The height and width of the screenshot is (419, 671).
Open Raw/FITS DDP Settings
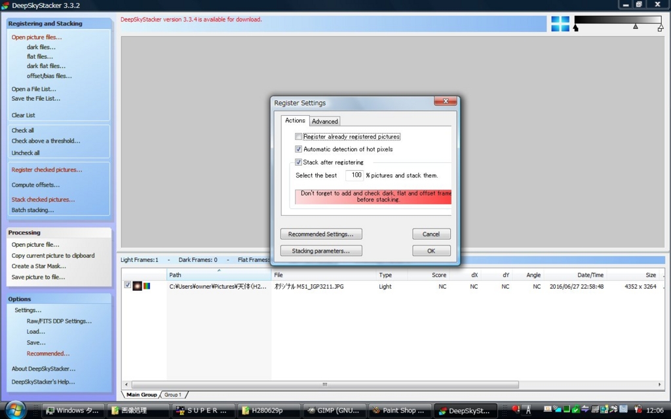59,321
